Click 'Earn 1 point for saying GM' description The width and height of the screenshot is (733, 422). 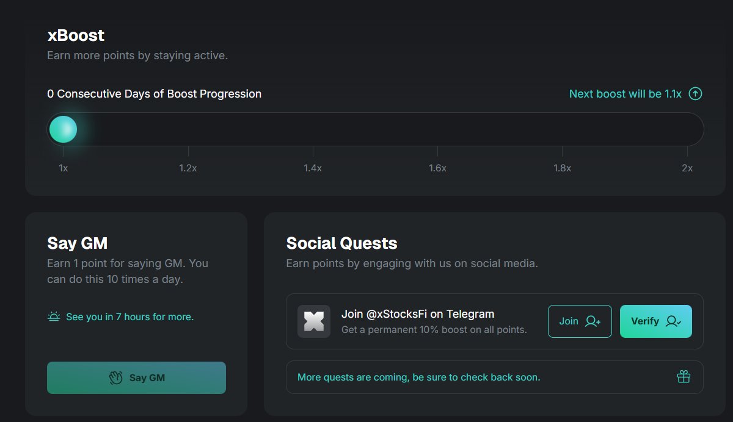coord(128,271)
